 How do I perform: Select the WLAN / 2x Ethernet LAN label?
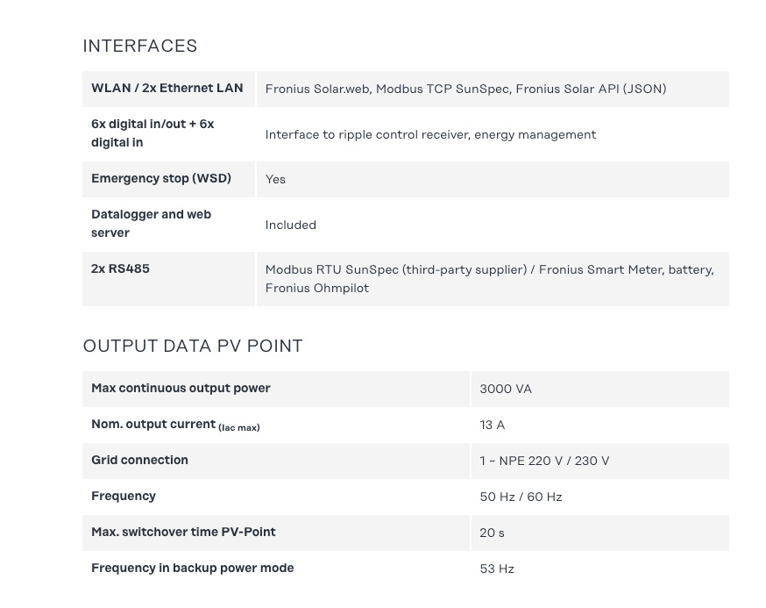coord(167,88)
